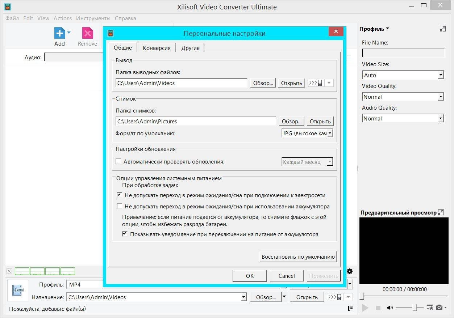454x318 pixels.
Task: Click the app icon in the main title bar
Action: tap(7, 7)
